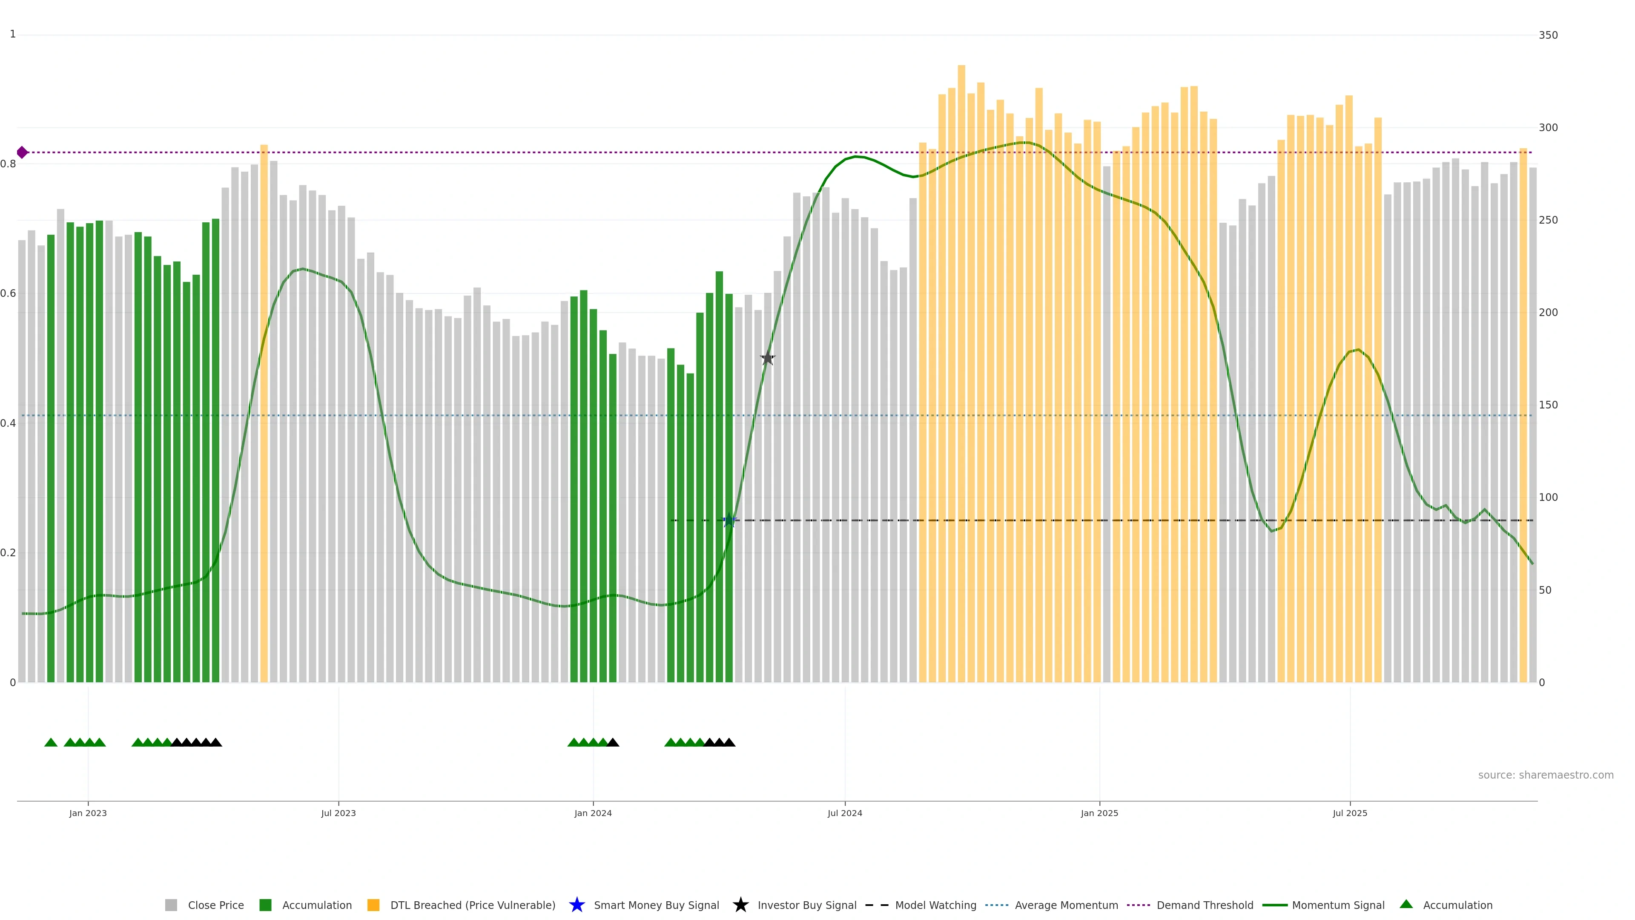Click the Jan 2025 x-axis label
1635x920 pixels.
coord(1099,813)
